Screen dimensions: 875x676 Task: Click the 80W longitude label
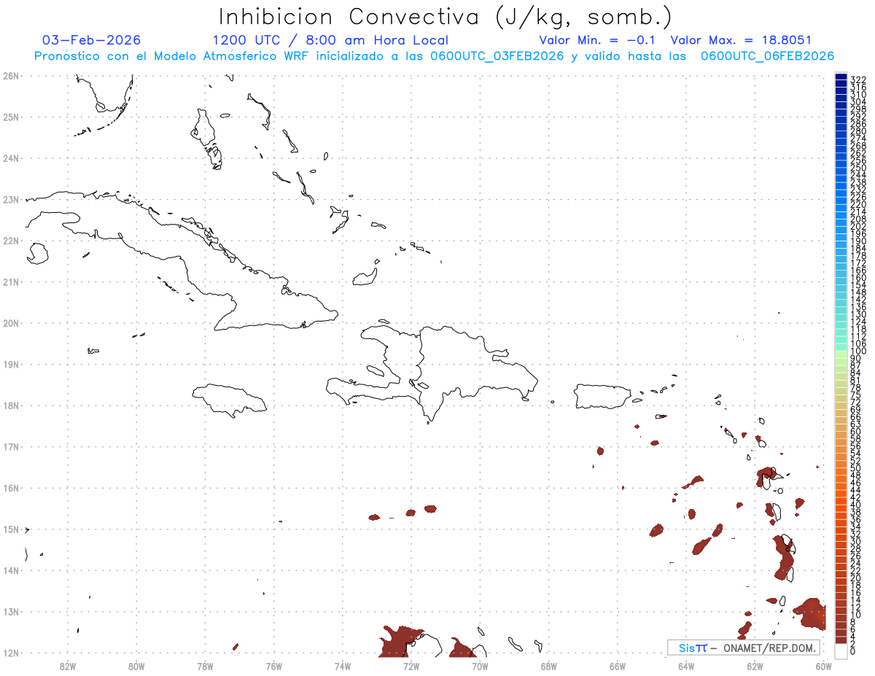(136, 666)
